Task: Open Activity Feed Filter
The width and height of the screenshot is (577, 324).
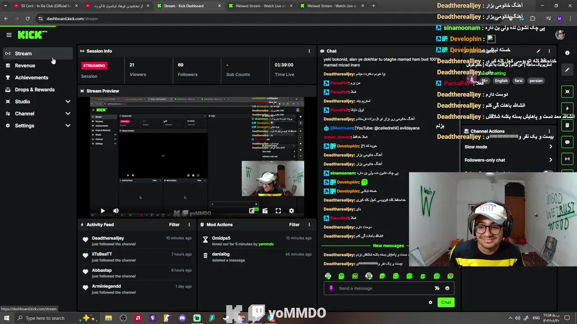Action: 174,225
